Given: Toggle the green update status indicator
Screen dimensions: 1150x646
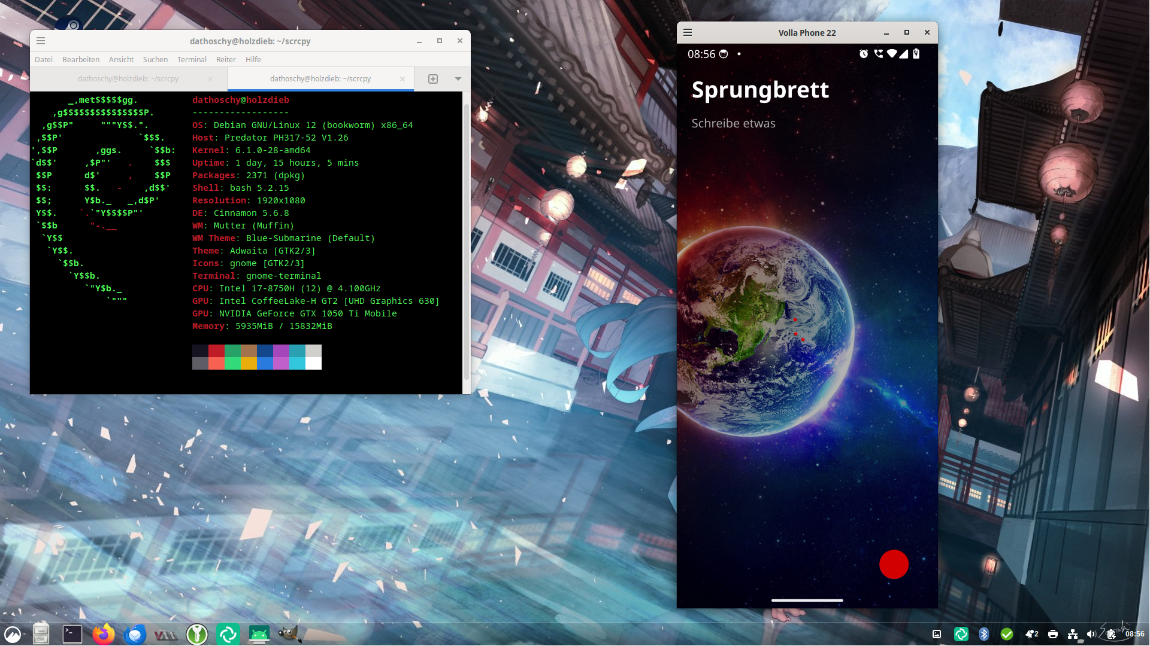Looking at the screenshot, I should point(1007,635).
